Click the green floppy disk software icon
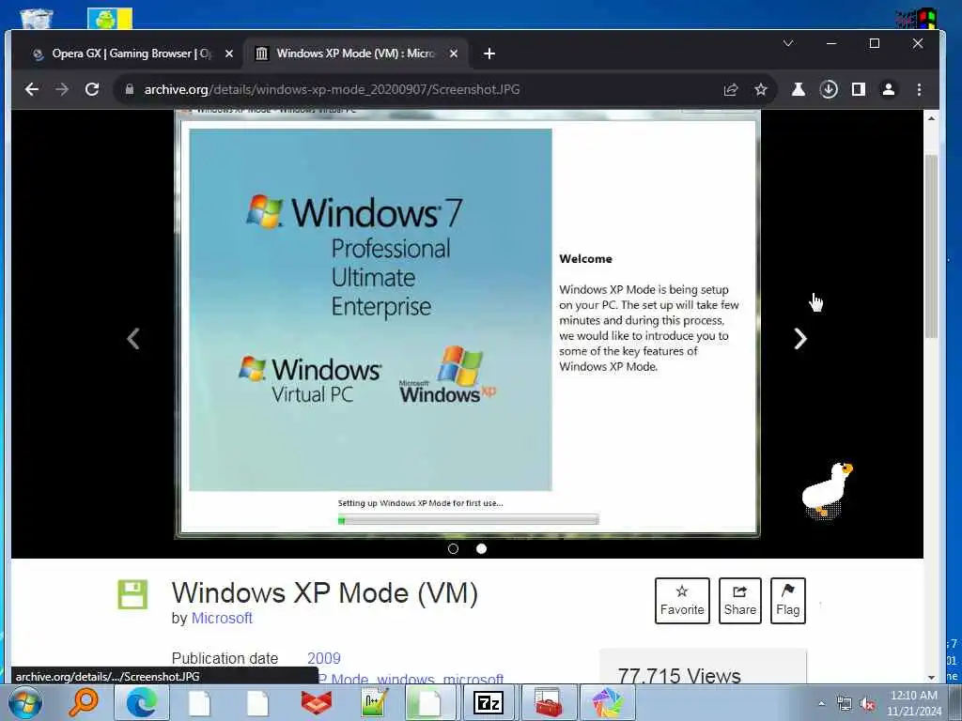962x721 pixels. click(132, 594)
